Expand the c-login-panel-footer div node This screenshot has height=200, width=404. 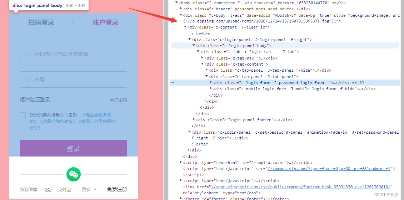194,119
